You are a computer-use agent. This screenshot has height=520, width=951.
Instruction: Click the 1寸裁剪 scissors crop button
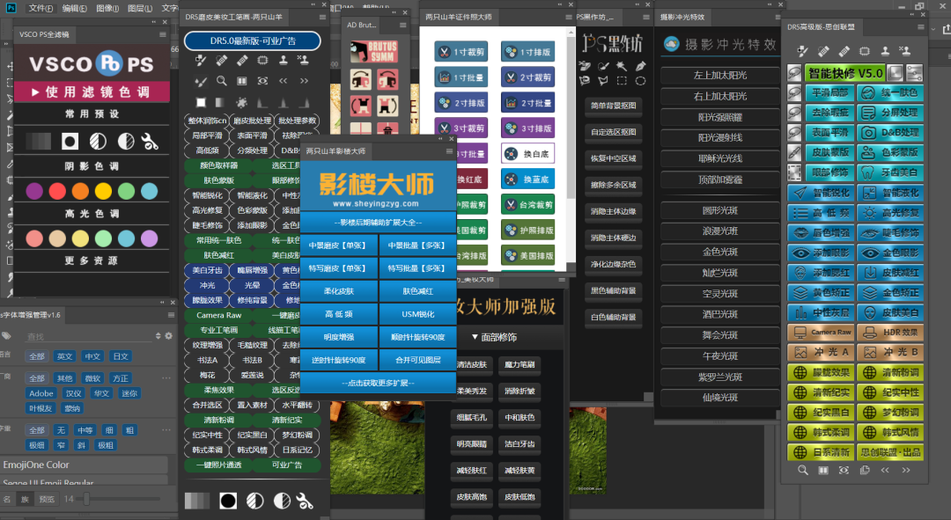pos(461,52)
